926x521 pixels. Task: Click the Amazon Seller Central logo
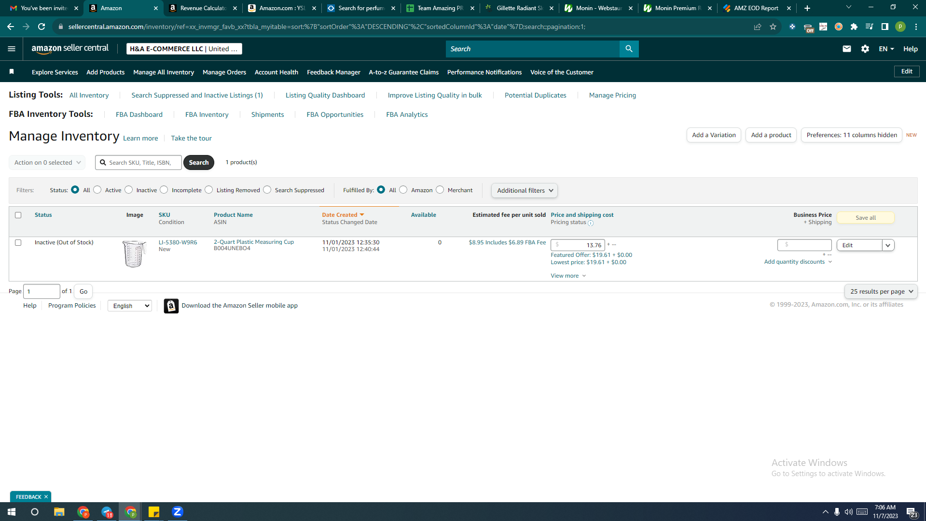(x=70, y=49)
